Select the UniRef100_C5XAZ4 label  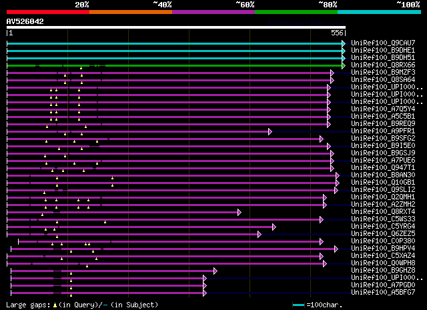click(x=383, y=256)
